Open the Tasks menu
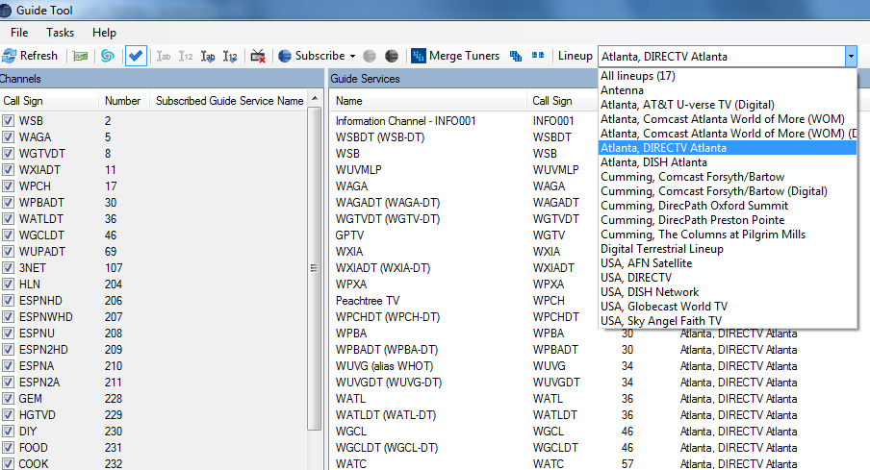 pos(60,33)
